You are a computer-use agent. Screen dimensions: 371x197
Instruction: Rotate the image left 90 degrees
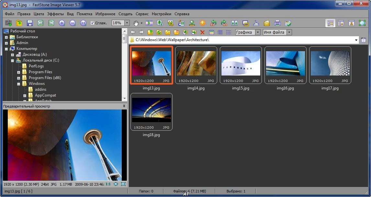(x=213, y=23)
